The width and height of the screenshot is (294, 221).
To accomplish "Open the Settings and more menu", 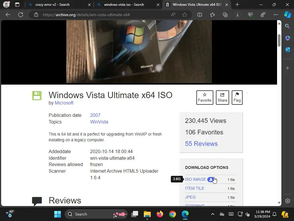I will click(276, 15).
